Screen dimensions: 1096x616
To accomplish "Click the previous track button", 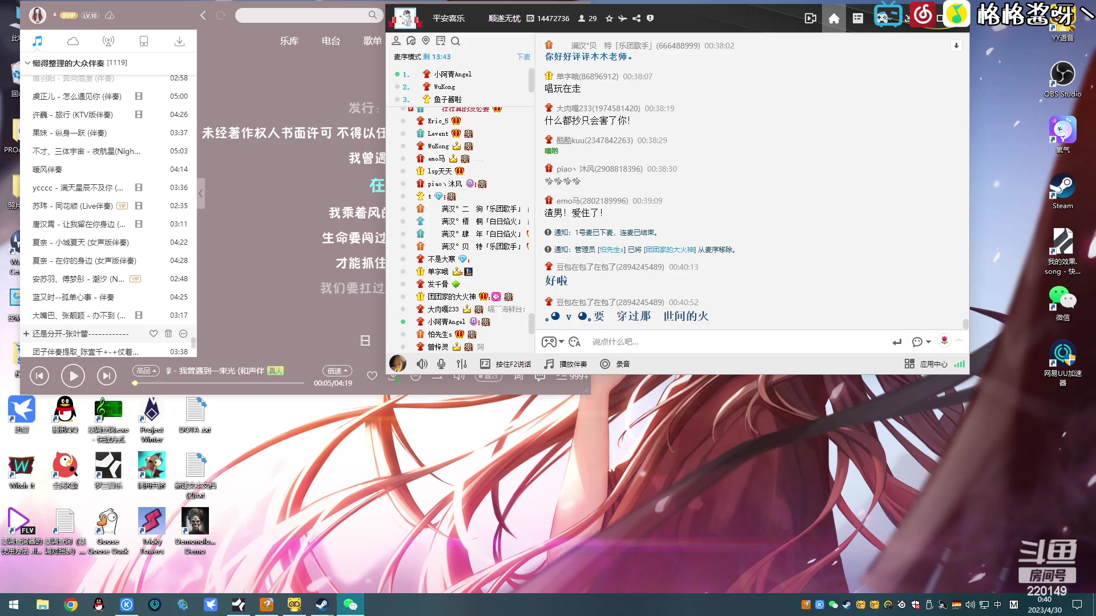I will (39, 376).
